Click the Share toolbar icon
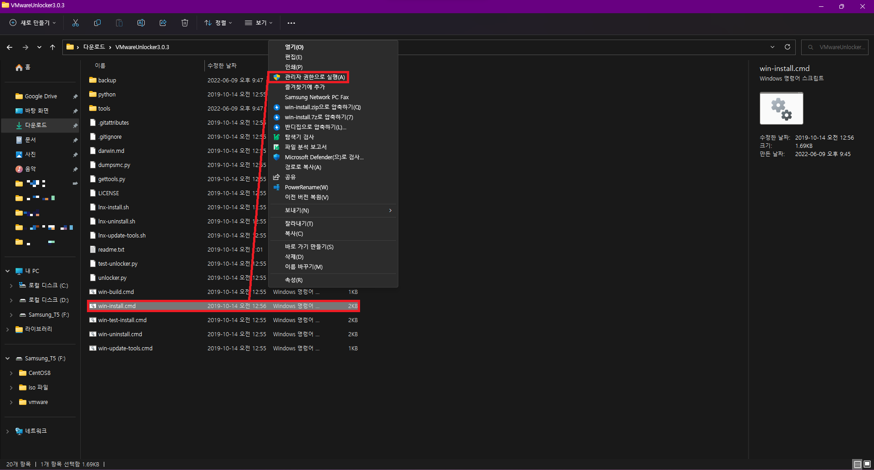Screen dimensions: 874x470 coord(163,23)
